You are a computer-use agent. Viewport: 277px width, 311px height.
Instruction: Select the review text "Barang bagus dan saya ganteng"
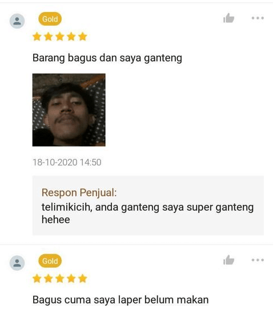[107, 58]
